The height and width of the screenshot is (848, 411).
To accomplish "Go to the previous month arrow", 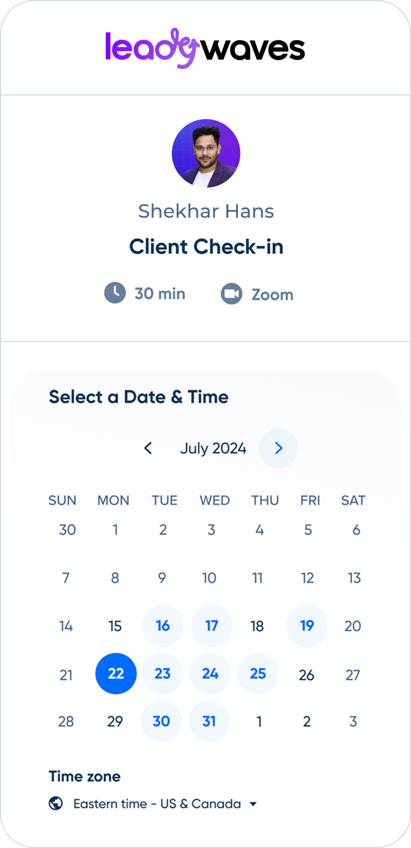I will (x=148, y=448).
